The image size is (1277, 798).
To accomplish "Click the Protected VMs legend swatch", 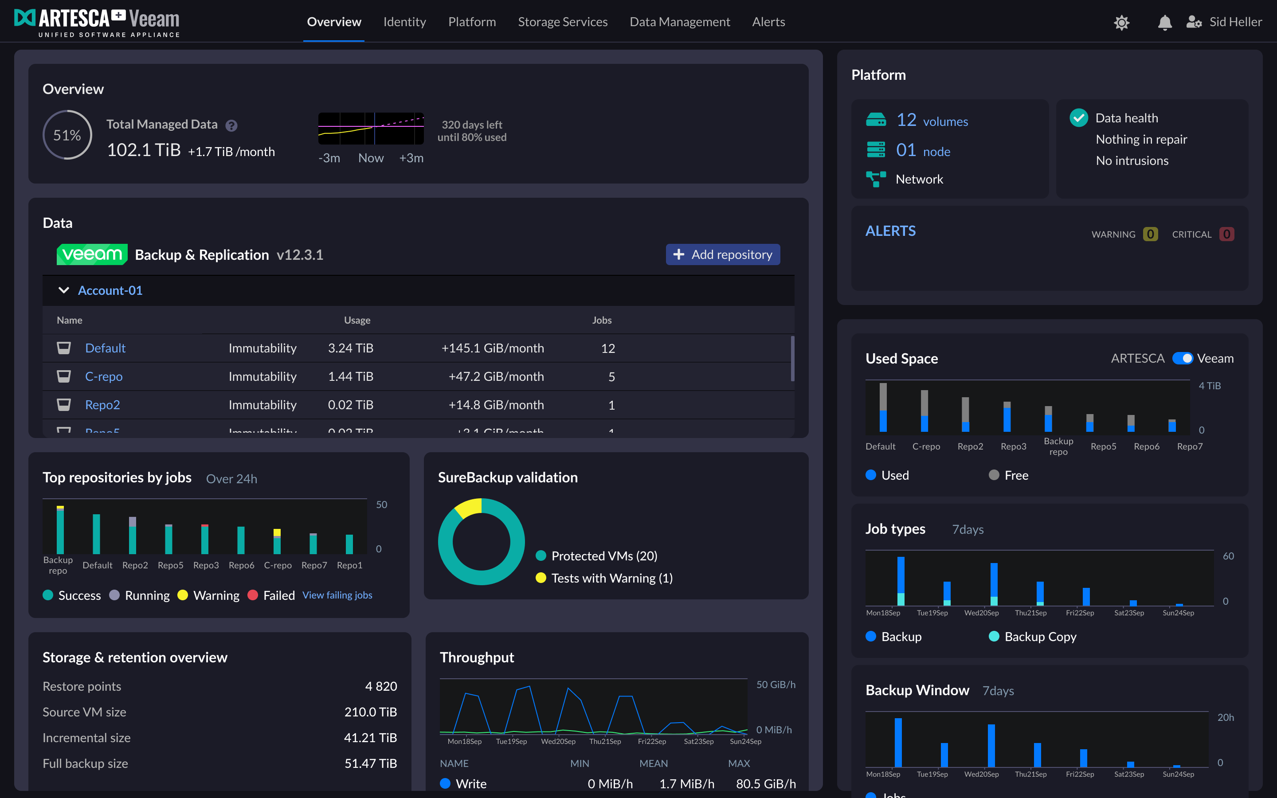I will pyautogui.click(x=541, y=555).
